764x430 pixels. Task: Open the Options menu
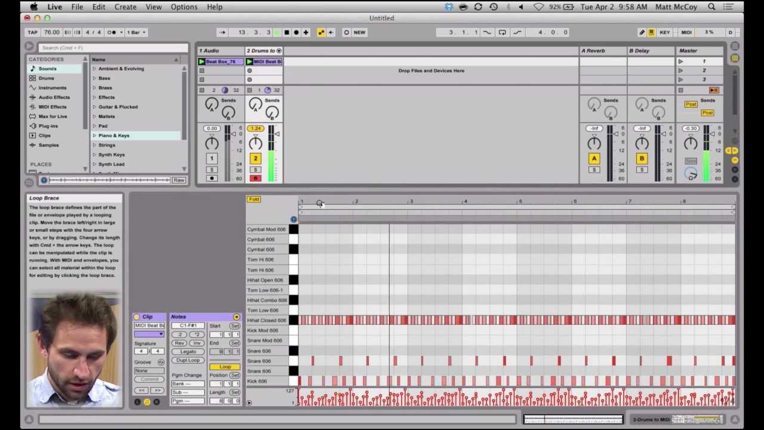point(184,7)
